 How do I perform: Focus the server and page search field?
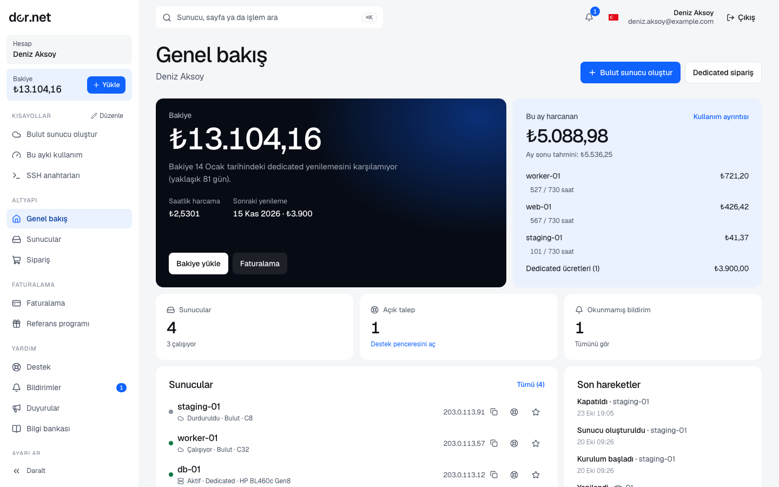tap(269, 17)
